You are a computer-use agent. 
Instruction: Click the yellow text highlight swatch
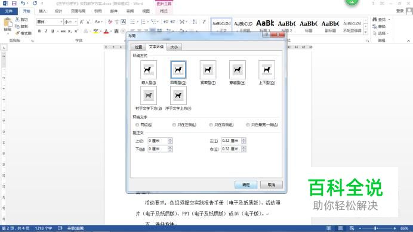pyautogui.click(x=96, y=31)
